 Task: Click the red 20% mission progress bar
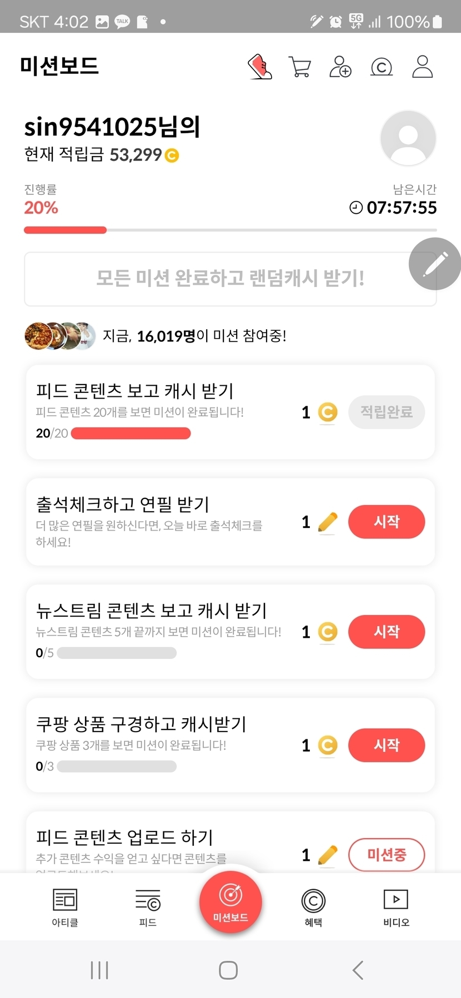click(65, 230)
